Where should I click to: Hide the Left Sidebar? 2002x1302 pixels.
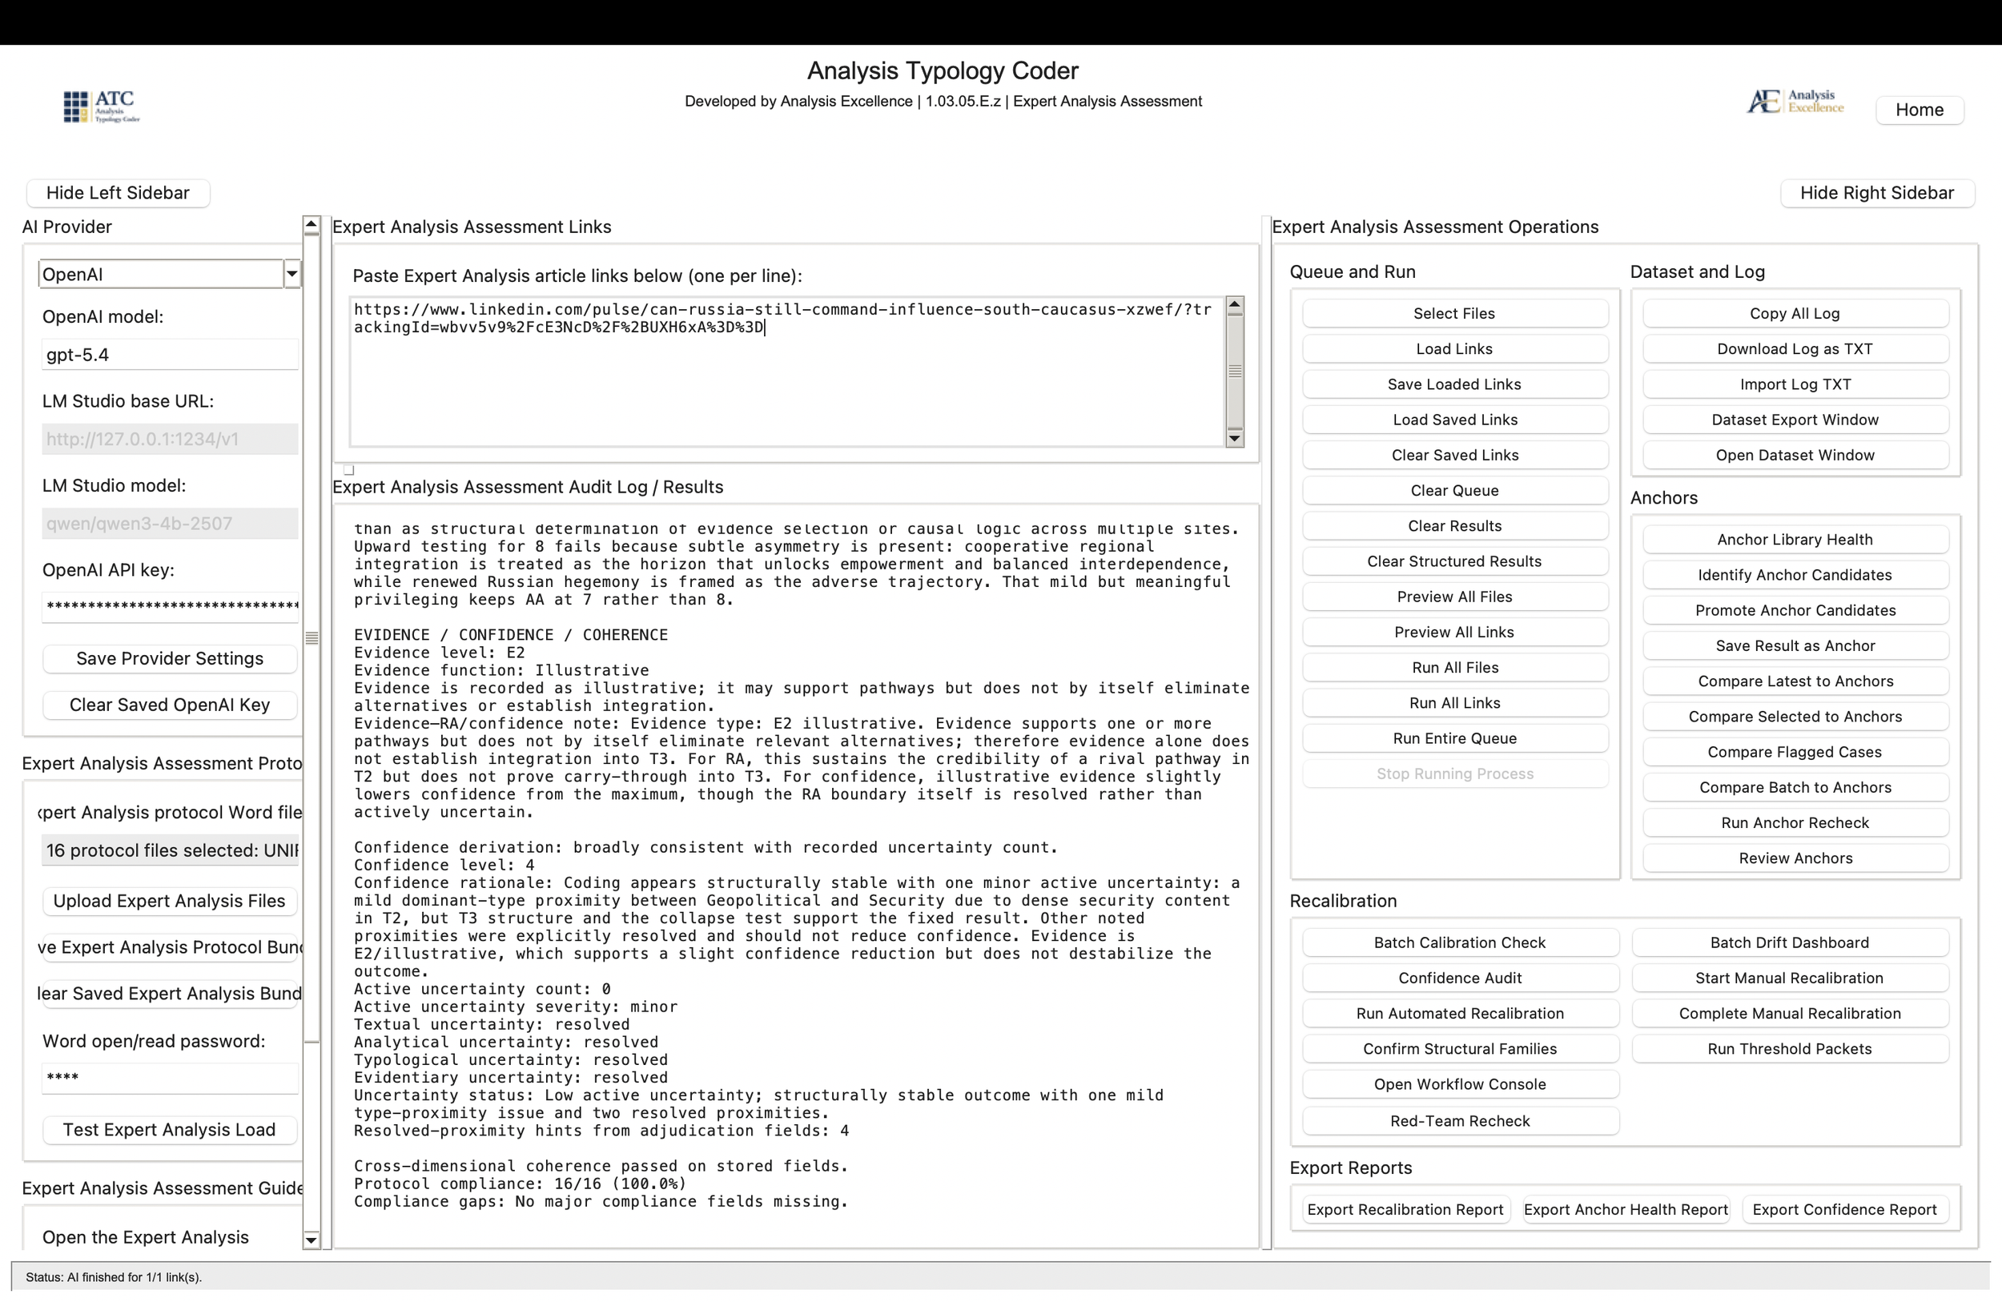tap(117, 193)
